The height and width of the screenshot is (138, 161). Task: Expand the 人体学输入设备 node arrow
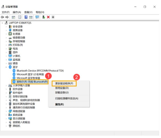[x=6, y=86]
